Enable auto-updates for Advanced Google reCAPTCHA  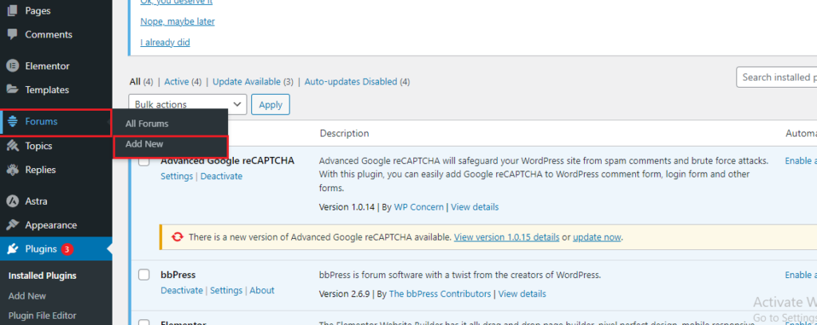tap(801, 161)
